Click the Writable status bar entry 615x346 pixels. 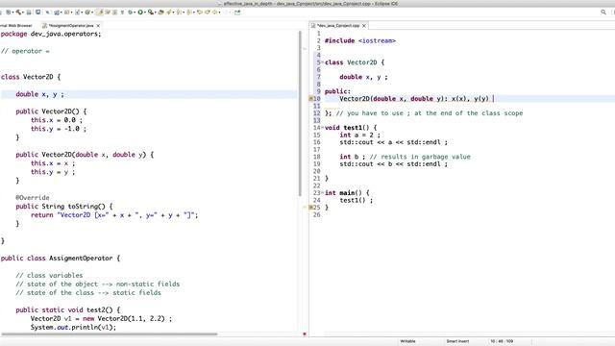[x=407, y=341]
